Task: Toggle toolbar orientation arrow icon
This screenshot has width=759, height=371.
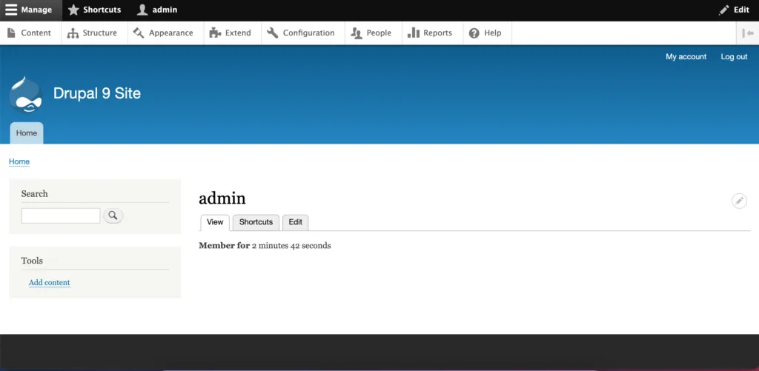Action: [748, 33]
